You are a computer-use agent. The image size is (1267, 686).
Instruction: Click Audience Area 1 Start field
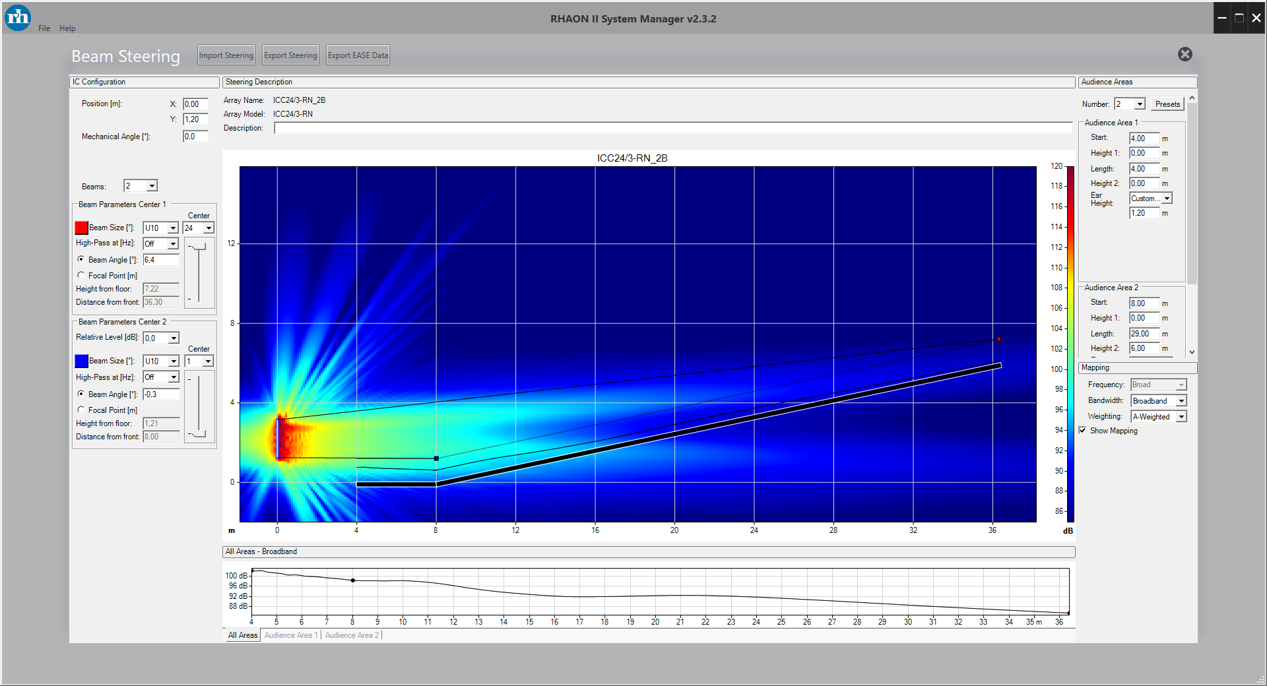point(1144,139)
